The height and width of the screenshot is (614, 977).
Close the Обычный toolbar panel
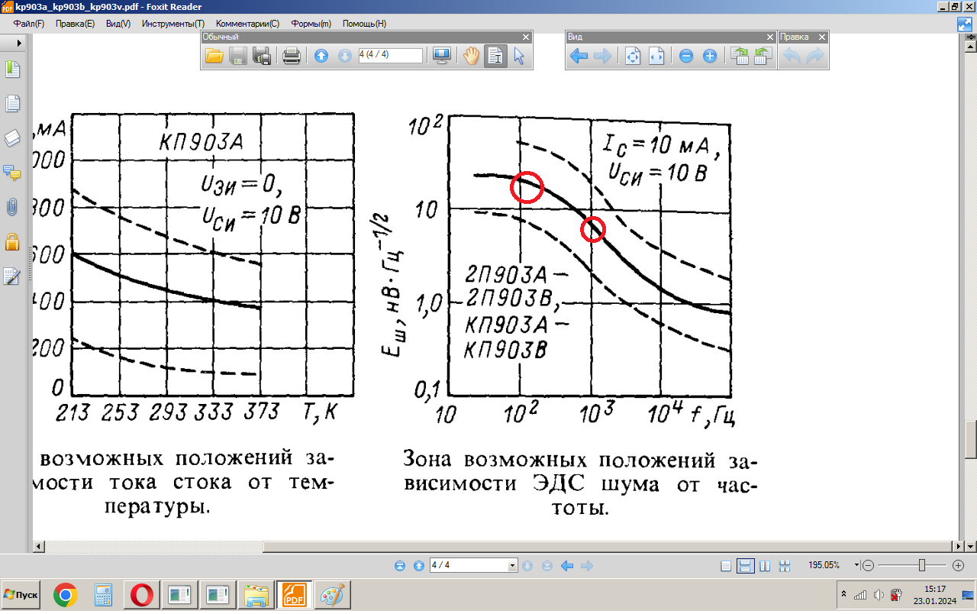tap(526, 37)
